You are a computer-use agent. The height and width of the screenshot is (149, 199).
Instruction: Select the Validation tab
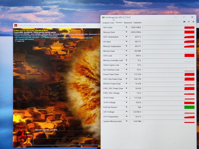(x=137, y=23)
